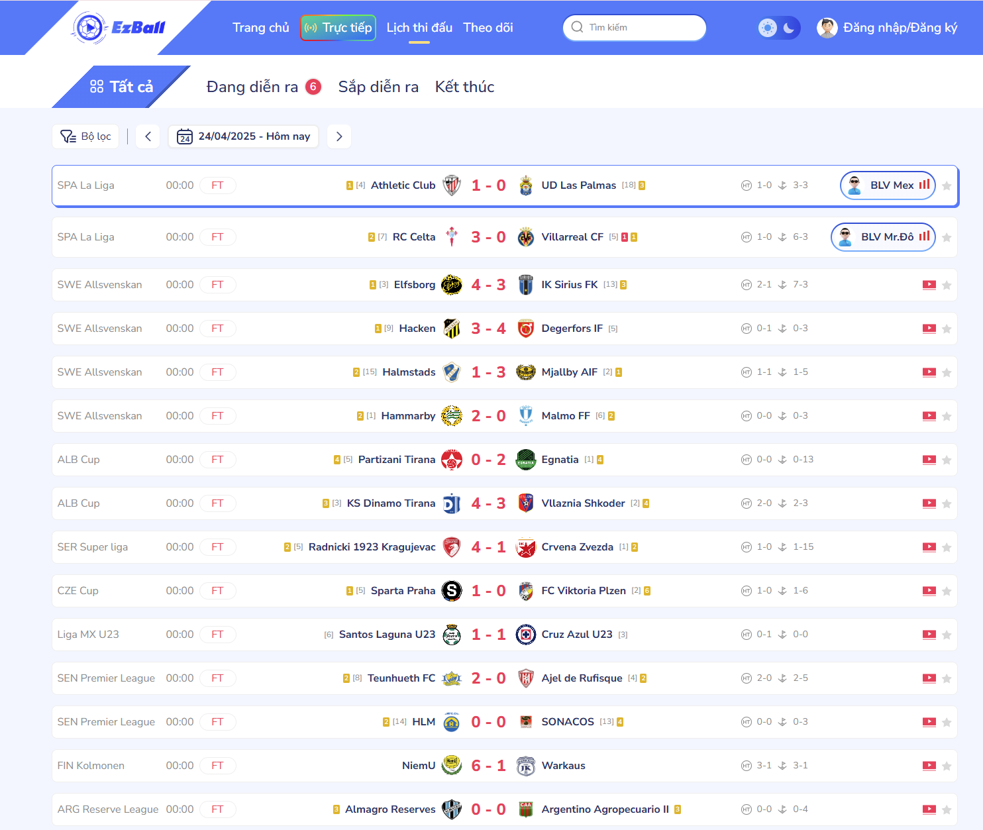Select the Kết thúc tab
Image resolution: width=983 pixels, height=830 pixels.
(464, 87)
